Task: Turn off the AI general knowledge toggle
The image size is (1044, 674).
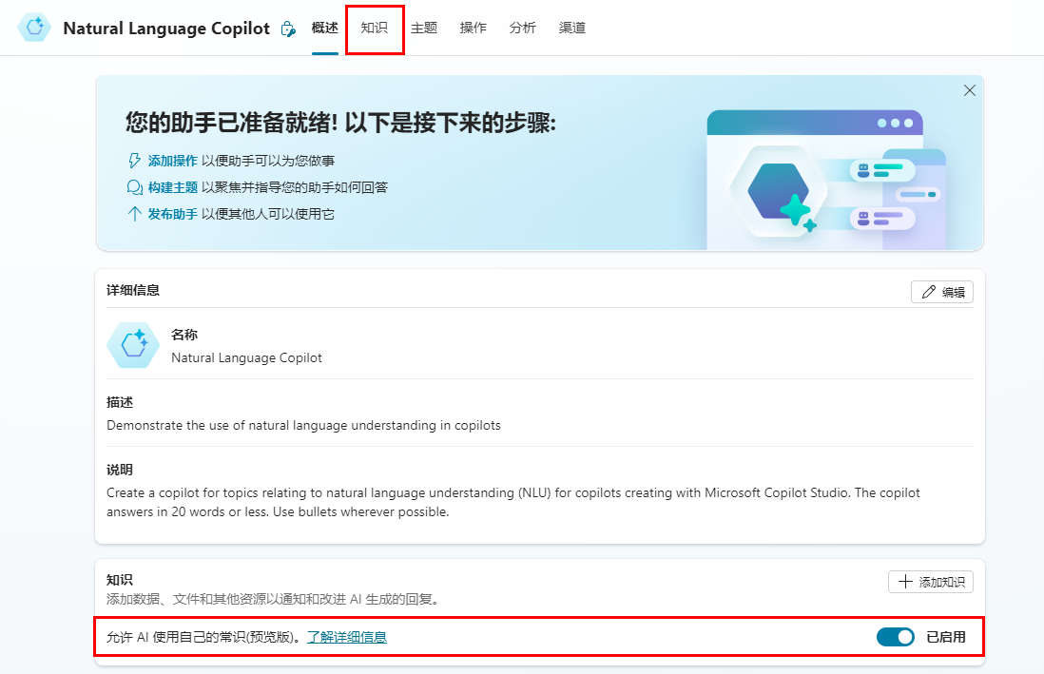Action: click(x=896, y=637)
